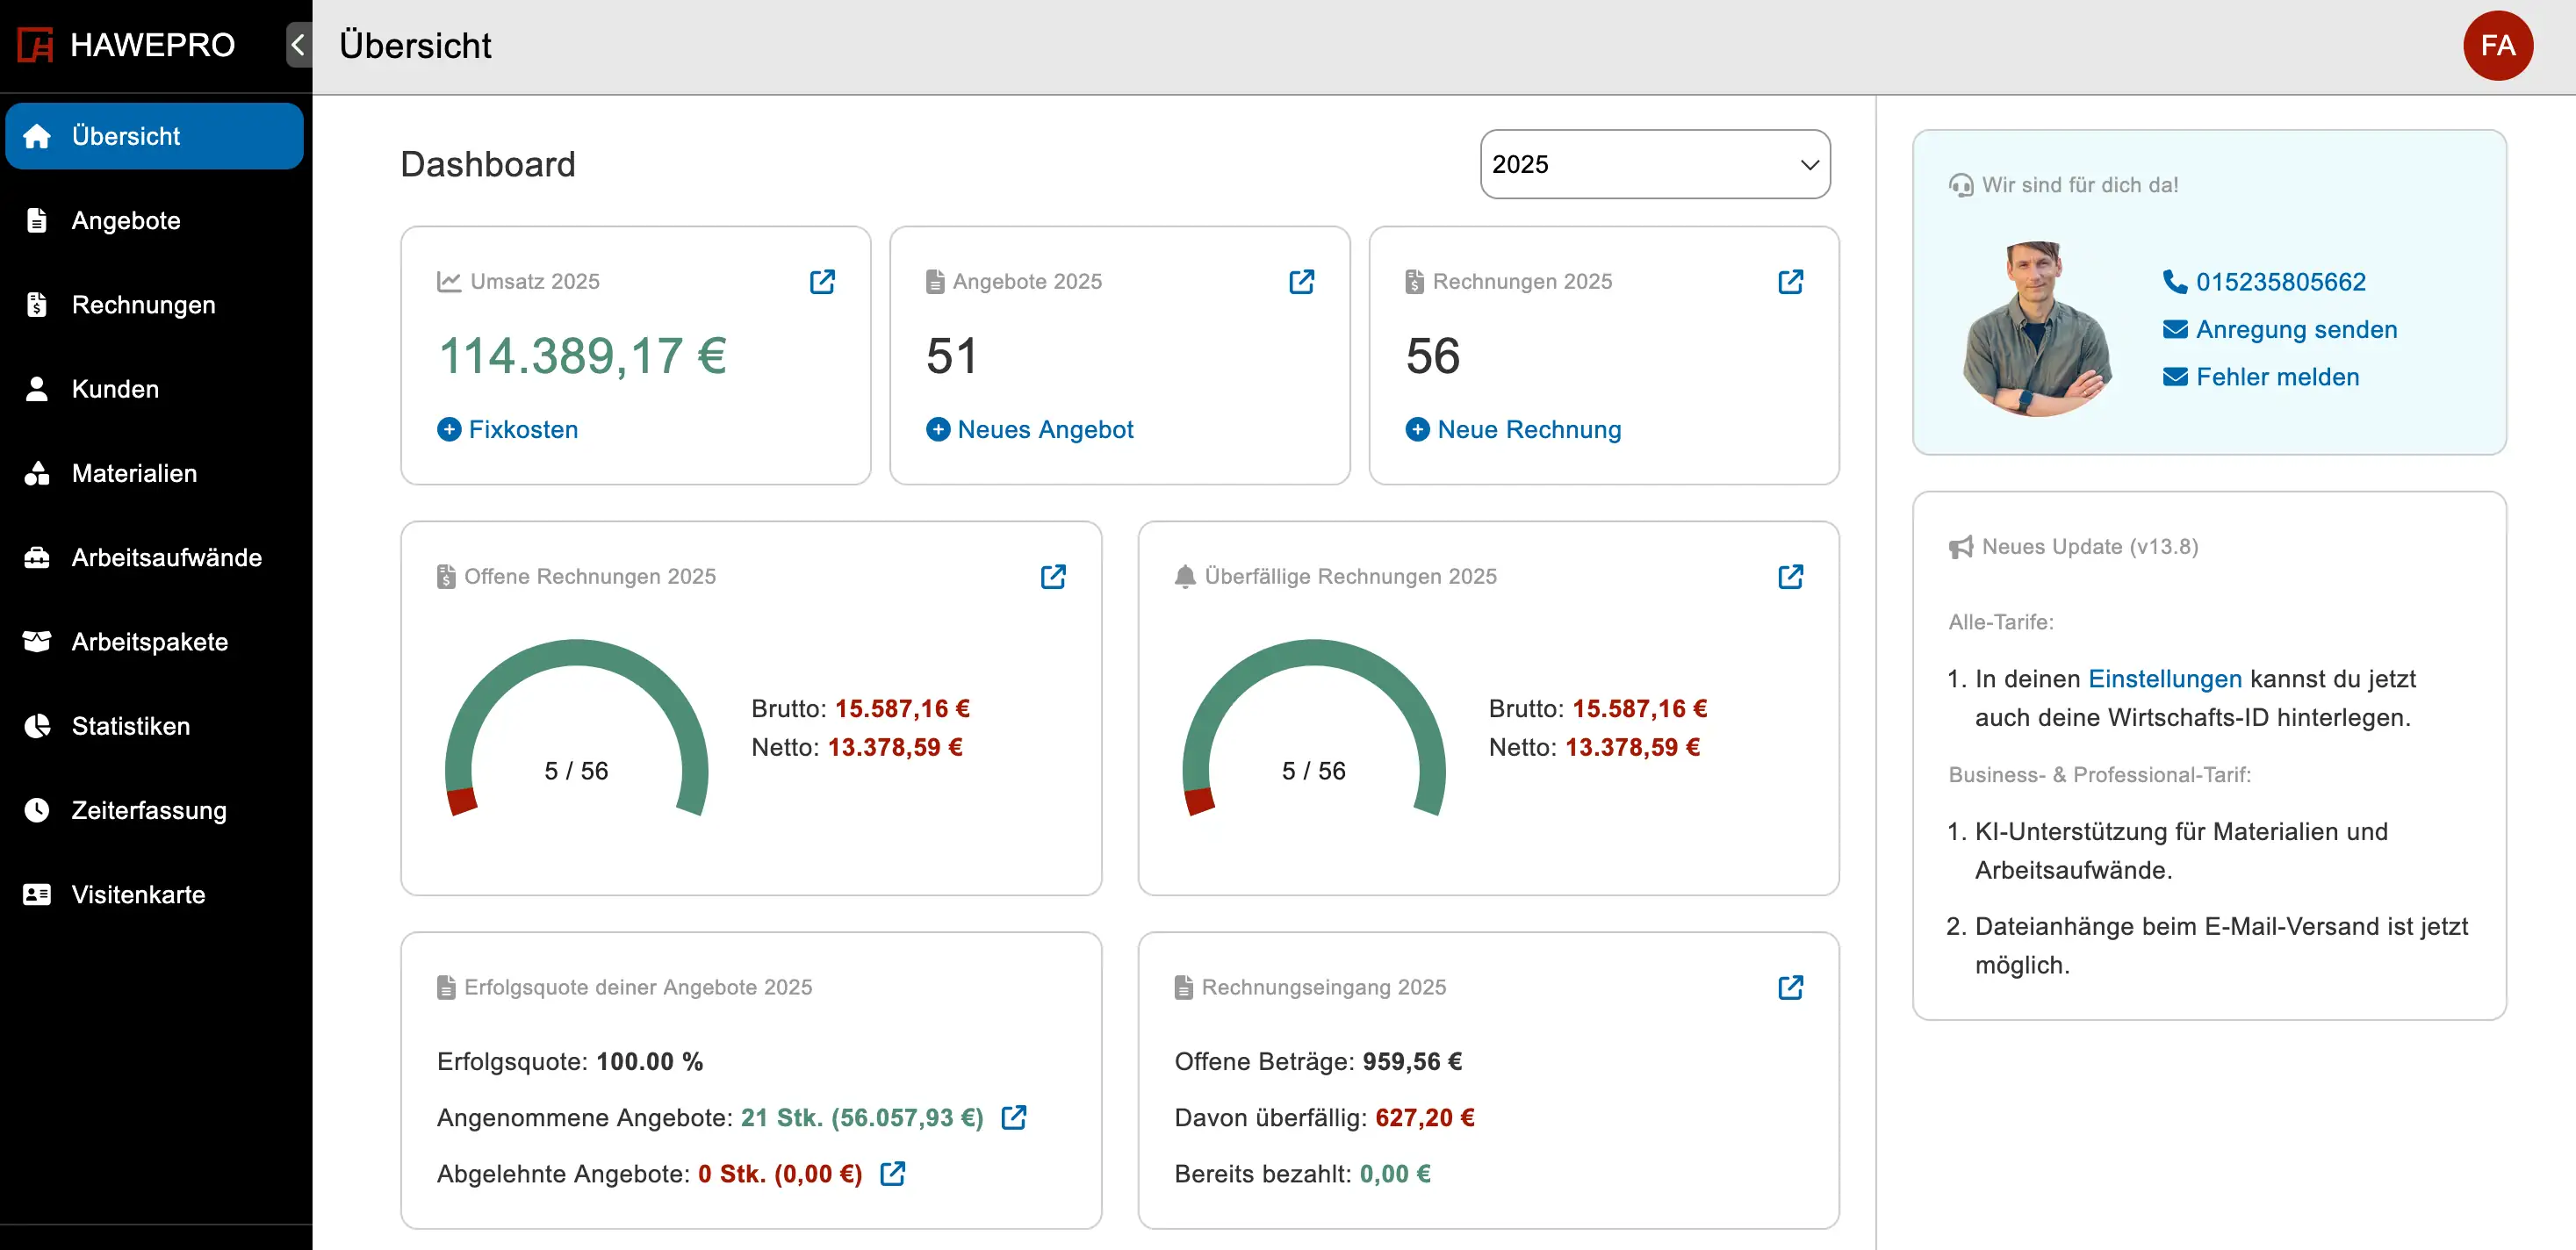Open Visitenkarte in sidebar
Viewport: 2576px width, 1250px height.
(154, 894)
